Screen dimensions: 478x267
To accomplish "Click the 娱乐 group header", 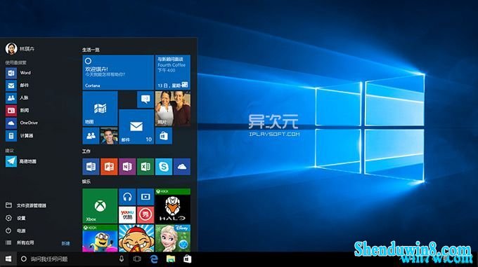I will [x=86, y=182].
